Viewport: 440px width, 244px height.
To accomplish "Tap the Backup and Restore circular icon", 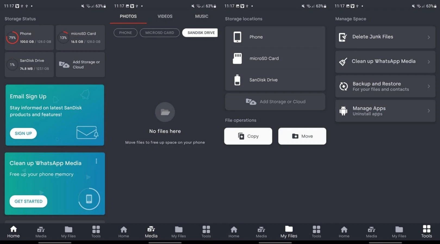I will pyautogui.click(x=344, y=86).
